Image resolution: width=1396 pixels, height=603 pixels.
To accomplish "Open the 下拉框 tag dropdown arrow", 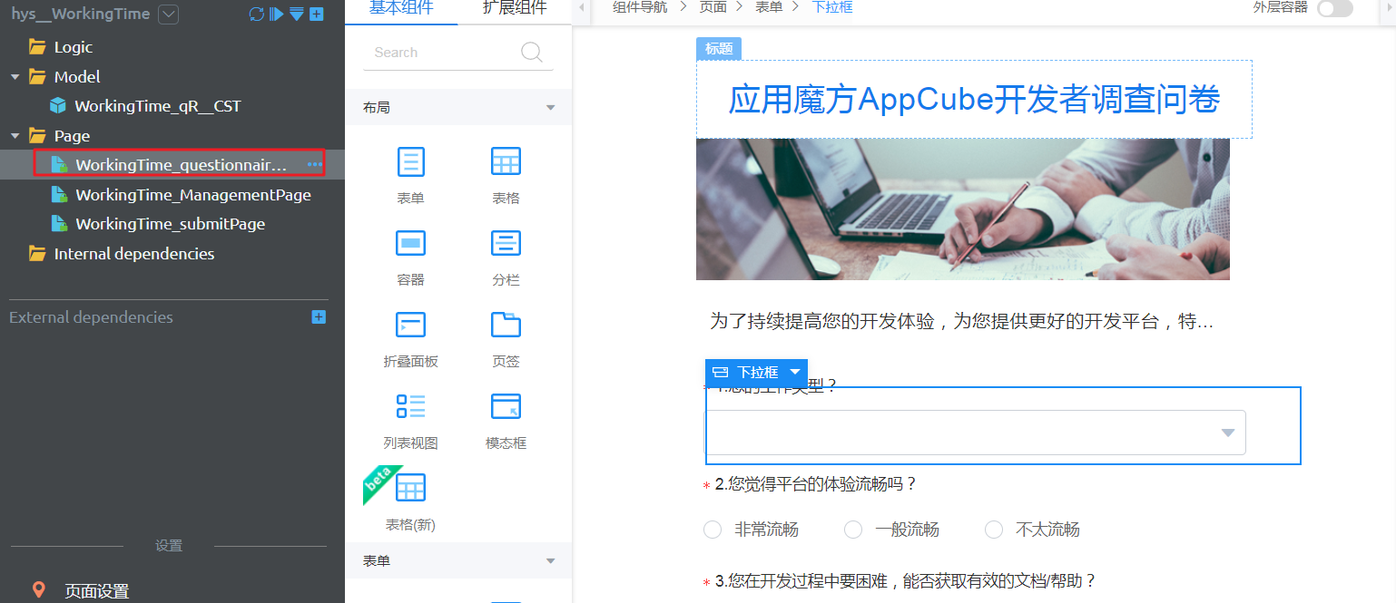I will click(795, 372).
